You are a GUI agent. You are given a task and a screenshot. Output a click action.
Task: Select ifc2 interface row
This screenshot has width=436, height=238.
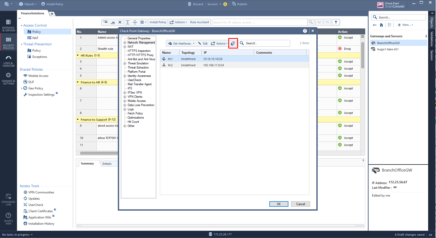[234, 65]
